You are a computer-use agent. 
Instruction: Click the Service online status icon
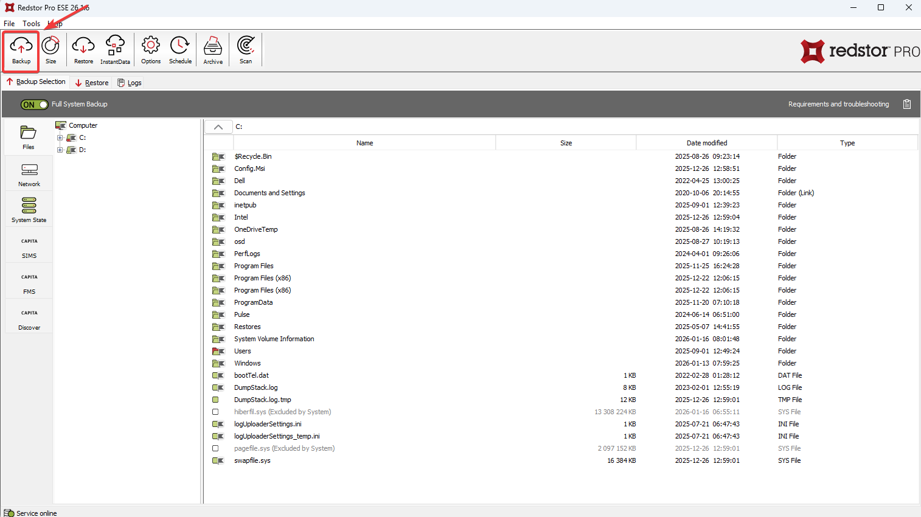[x=9, y=513]
